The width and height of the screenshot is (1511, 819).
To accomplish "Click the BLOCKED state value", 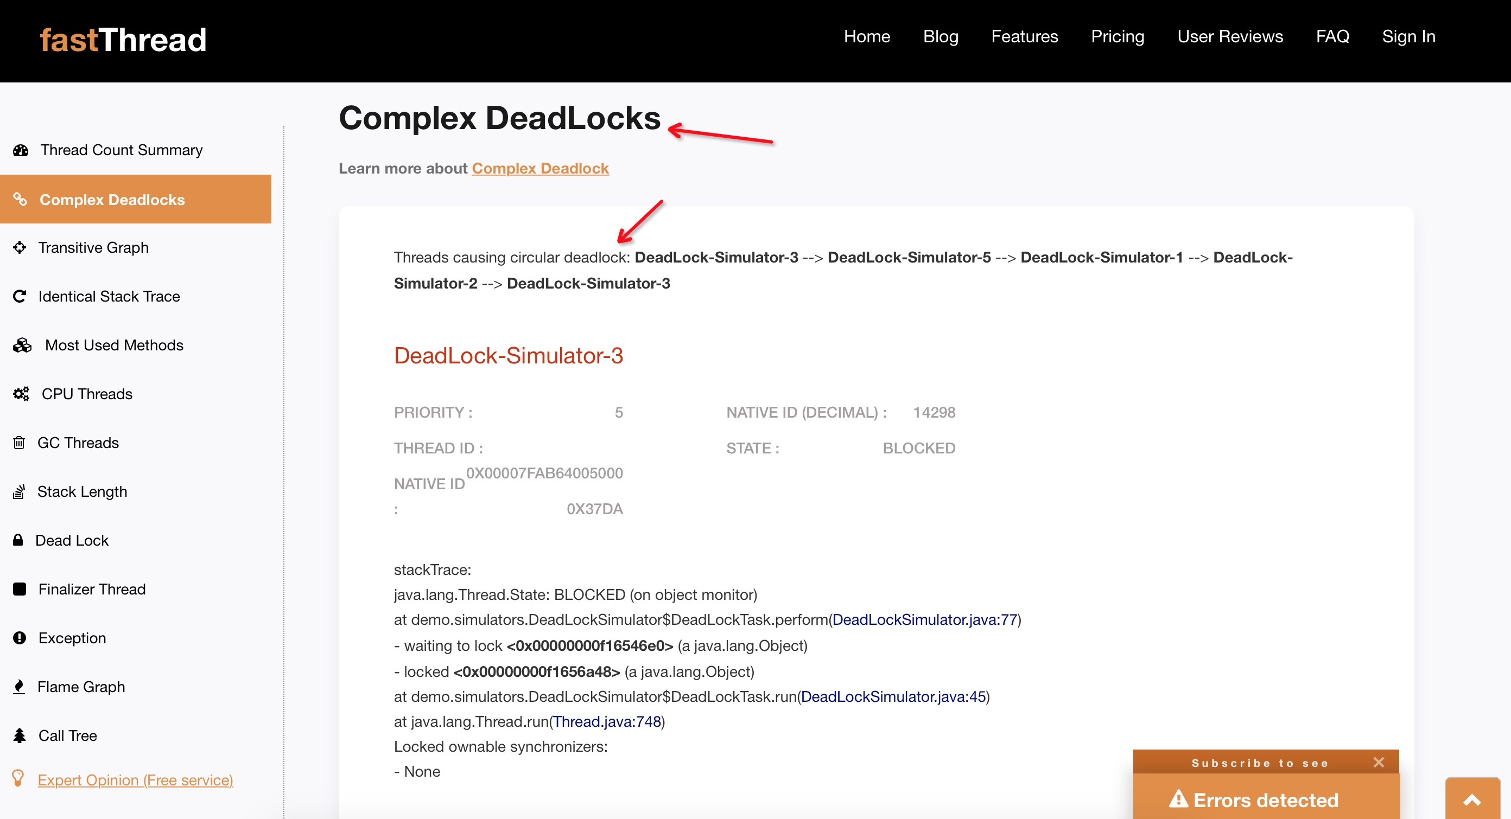I will tap(919, 449).
